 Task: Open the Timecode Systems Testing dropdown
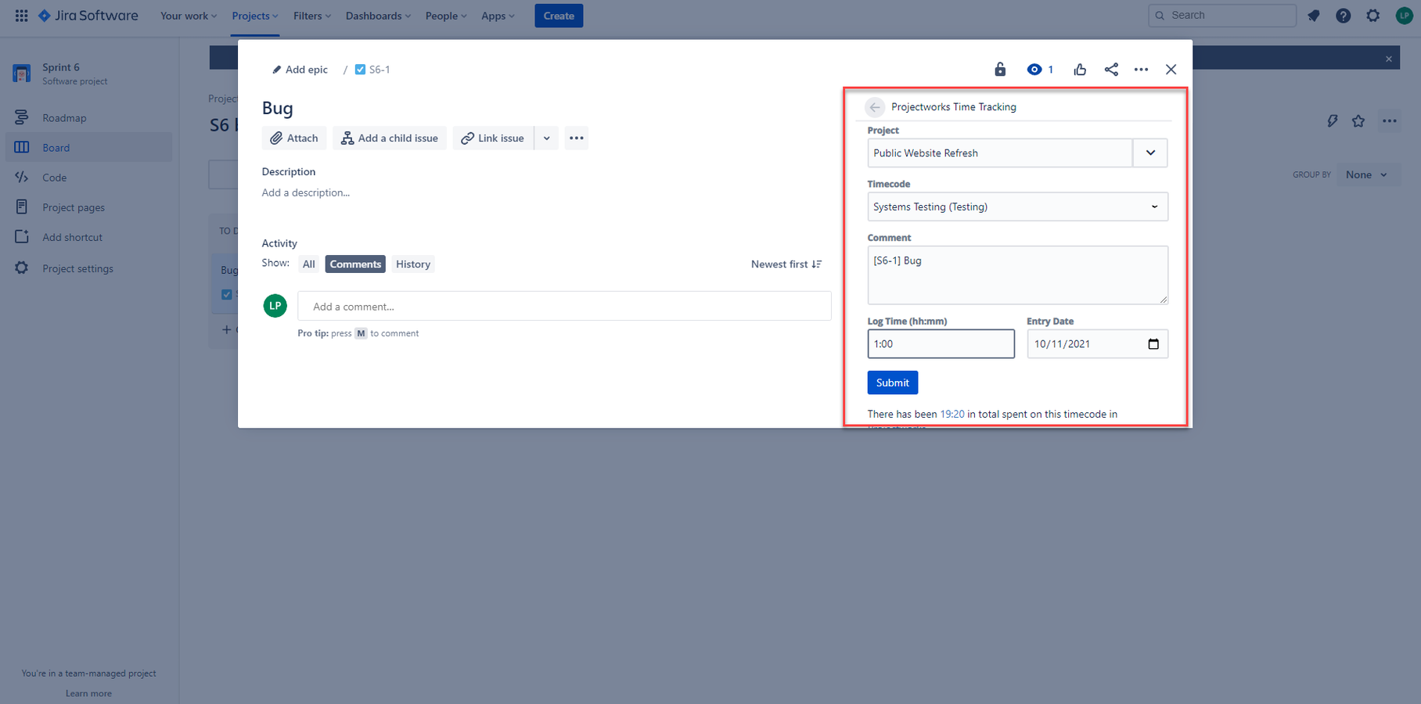pos(1017,207)
